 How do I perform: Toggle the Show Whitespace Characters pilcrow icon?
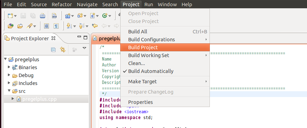click(x=56, y=26)
